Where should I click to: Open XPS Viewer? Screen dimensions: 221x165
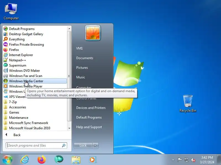point(14,97)
